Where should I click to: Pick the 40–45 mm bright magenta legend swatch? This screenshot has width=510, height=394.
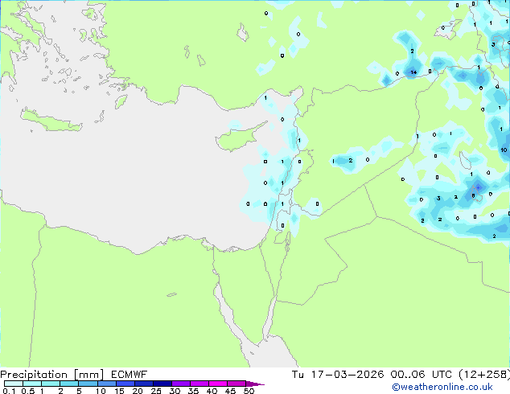(x=218, y=384)
